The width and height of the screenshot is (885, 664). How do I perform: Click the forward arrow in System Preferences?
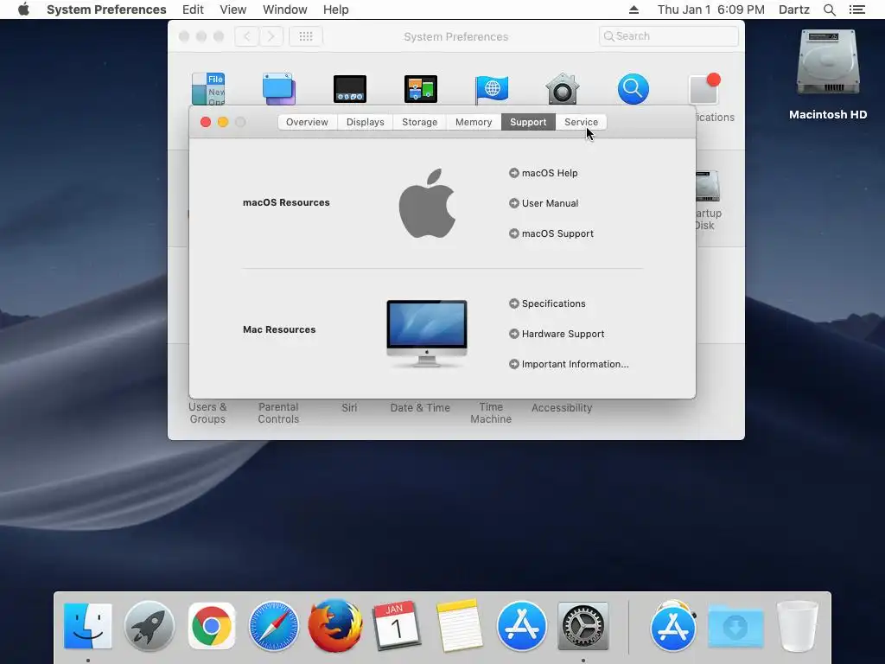click(271, 36)
